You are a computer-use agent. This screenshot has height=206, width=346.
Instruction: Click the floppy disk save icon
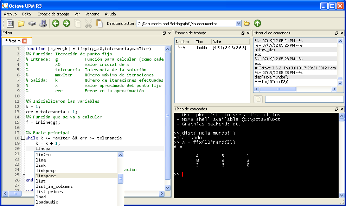point(43,23)
